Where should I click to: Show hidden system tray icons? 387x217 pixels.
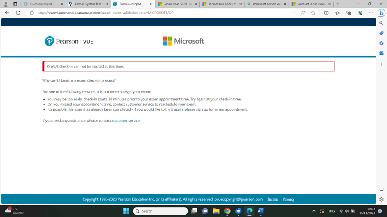pos(314,211)
